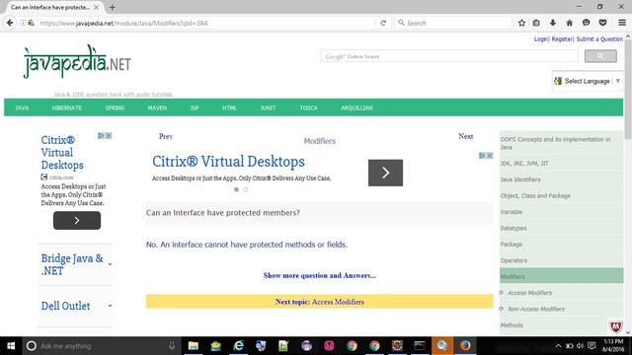Screen dimensions: 632x355
Task: Close the center Citrix banner ad
Action: (x=490, y=156)
